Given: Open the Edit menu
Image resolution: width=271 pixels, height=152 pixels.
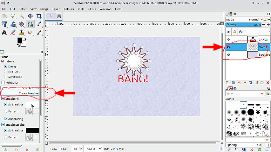Looking at the screenshot, I should click(x=12, y=9).
